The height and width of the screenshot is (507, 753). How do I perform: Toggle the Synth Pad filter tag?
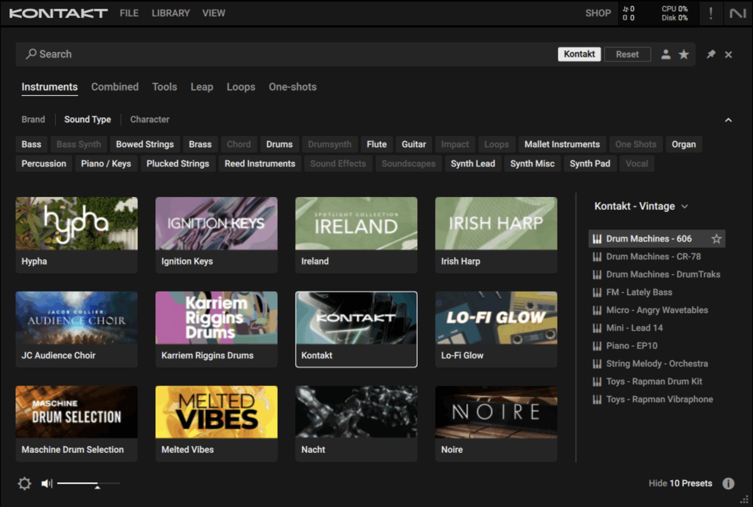589,164
